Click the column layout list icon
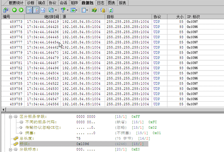 (x=83, y=10)
